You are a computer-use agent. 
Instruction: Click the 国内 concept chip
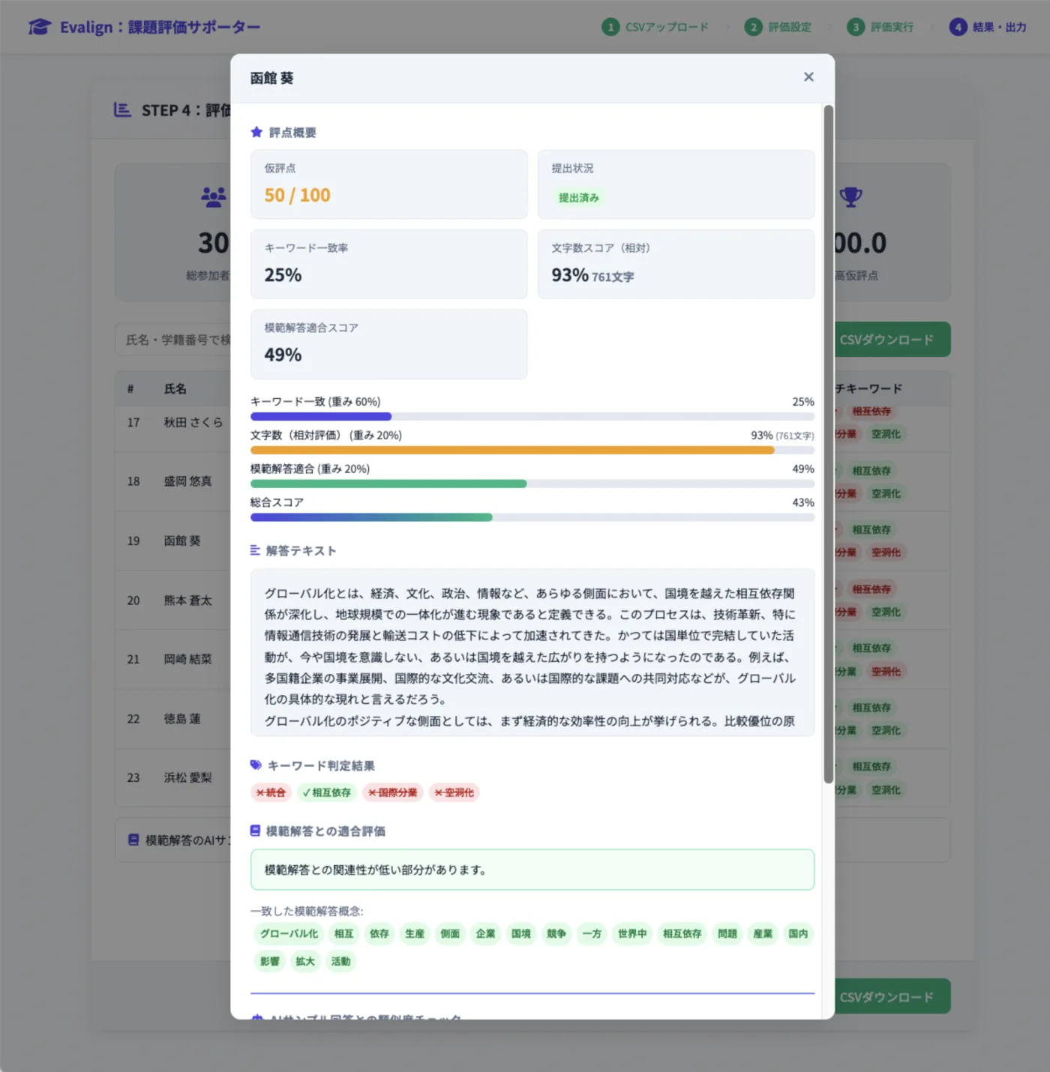click(x=798, y=934)
